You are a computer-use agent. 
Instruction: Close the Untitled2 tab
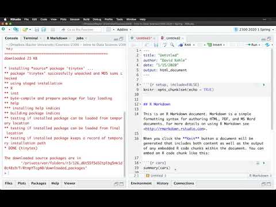(183, 39)
